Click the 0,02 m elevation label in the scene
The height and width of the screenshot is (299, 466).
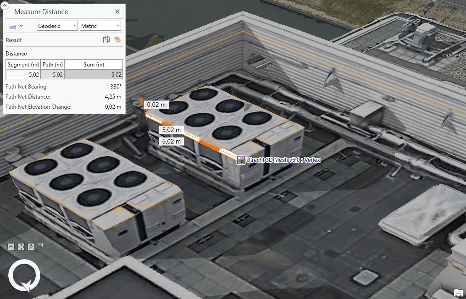tap(156, 105)
